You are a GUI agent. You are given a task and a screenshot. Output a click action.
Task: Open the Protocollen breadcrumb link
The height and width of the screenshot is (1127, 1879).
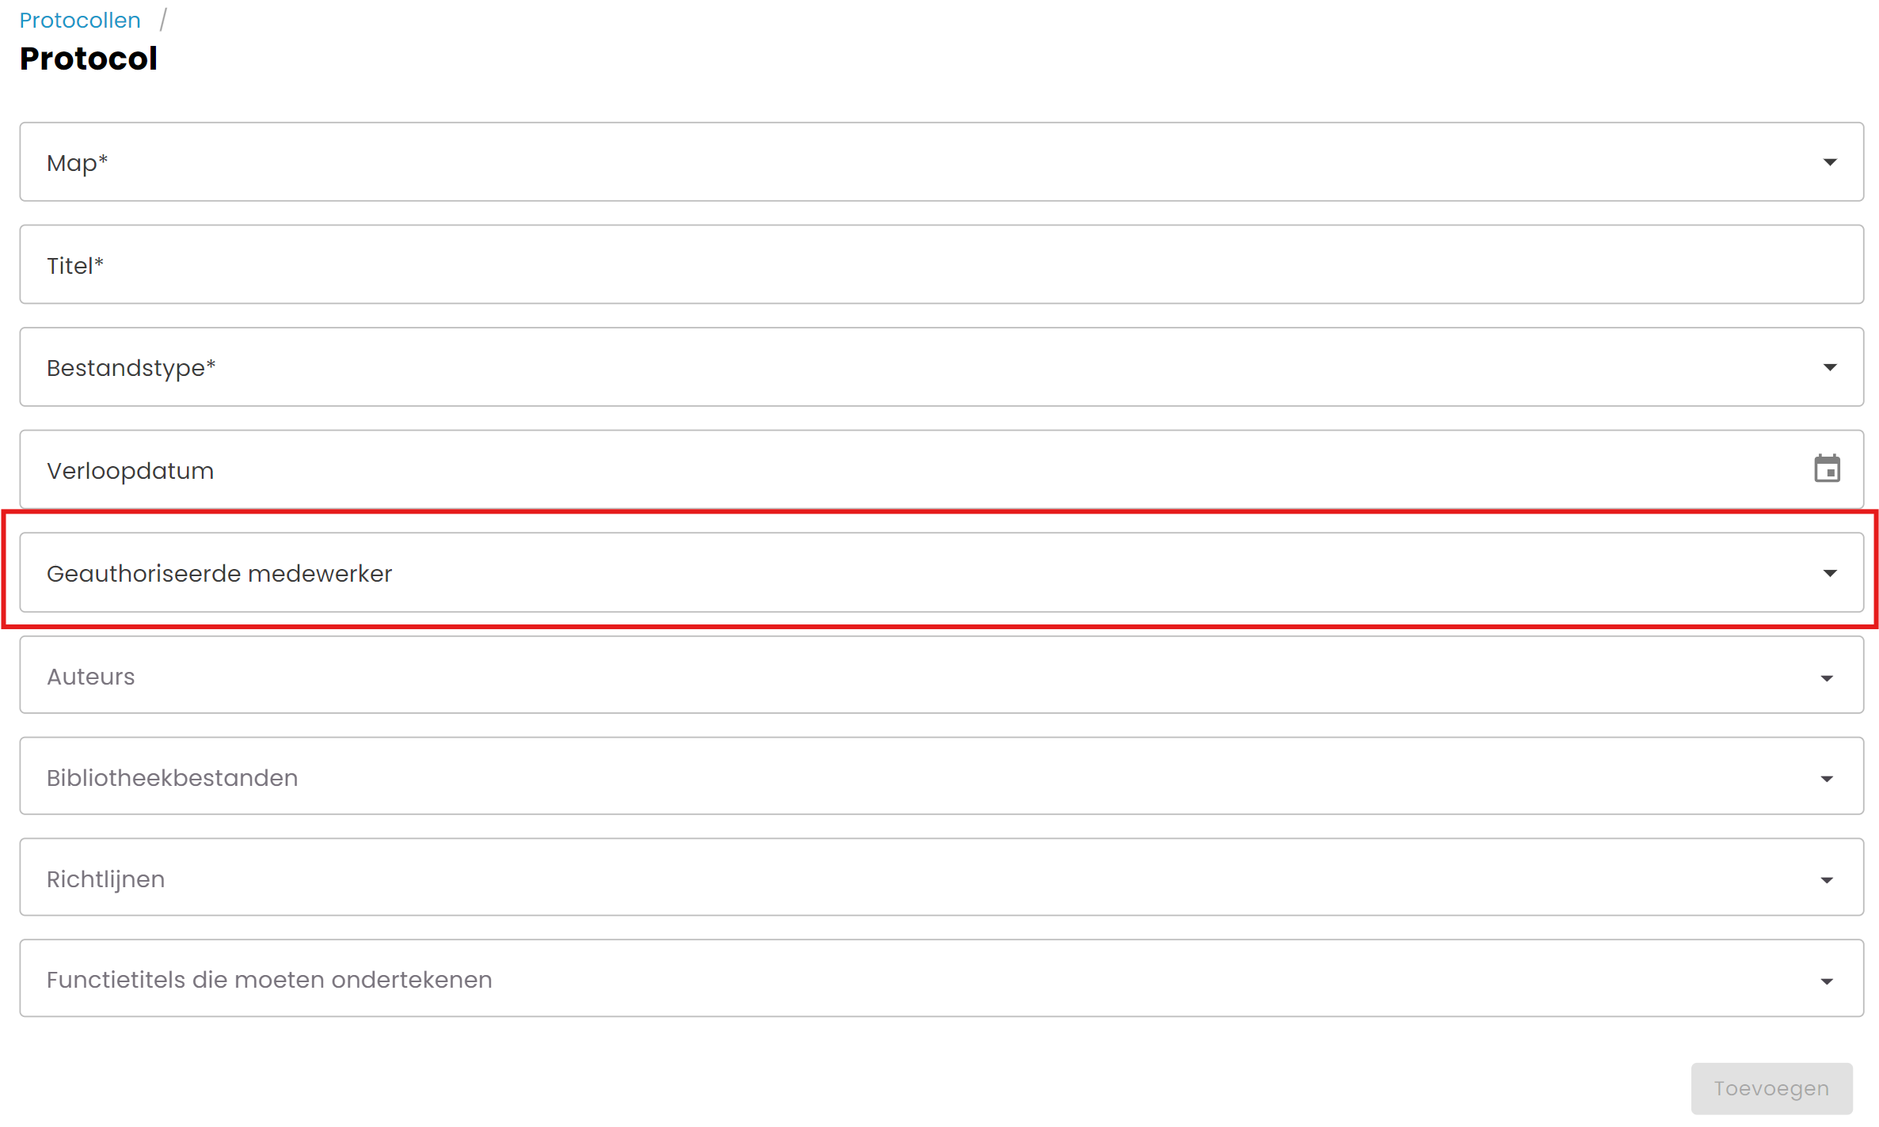click(x=80, y=20)
